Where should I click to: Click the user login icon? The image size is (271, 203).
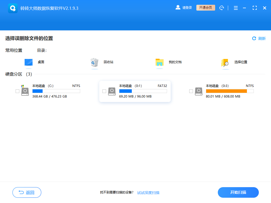pyautogui.click(x=178, y=7)
